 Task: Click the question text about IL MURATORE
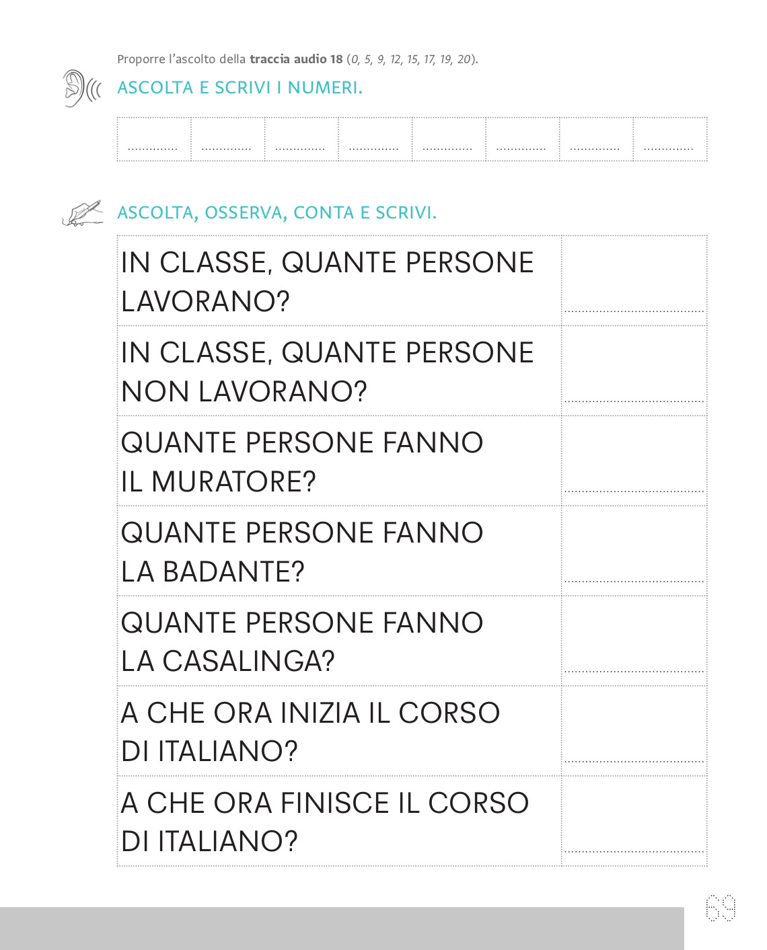pyautogui.click(x=302, y=462)
